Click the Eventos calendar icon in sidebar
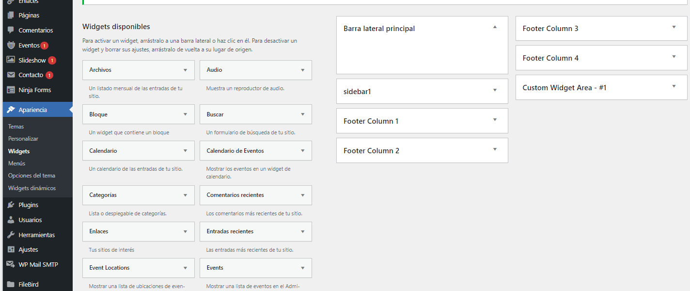The image size is (690, 291). click(x=11, y=45)
